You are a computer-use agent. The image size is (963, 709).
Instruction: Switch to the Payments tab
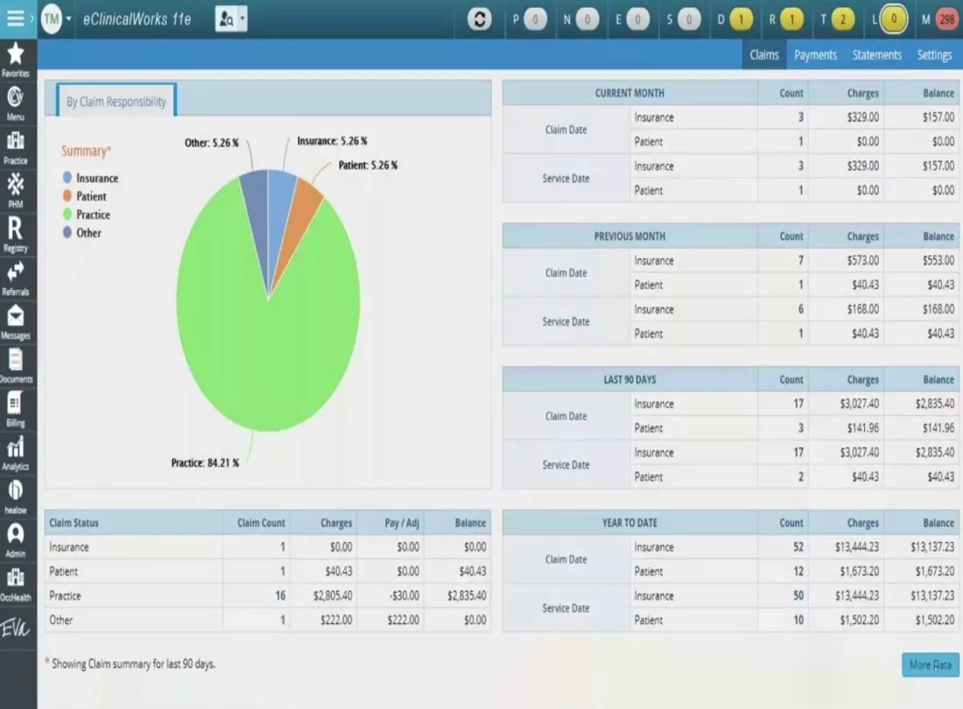(x=815, y=54)
